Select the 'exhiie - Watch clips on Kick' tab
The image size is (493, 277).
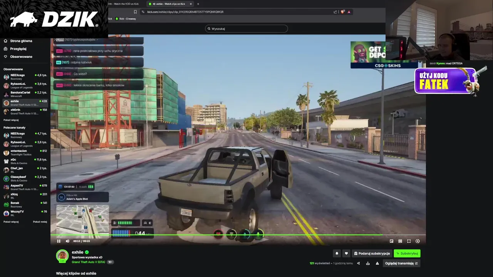coord(169,4)
